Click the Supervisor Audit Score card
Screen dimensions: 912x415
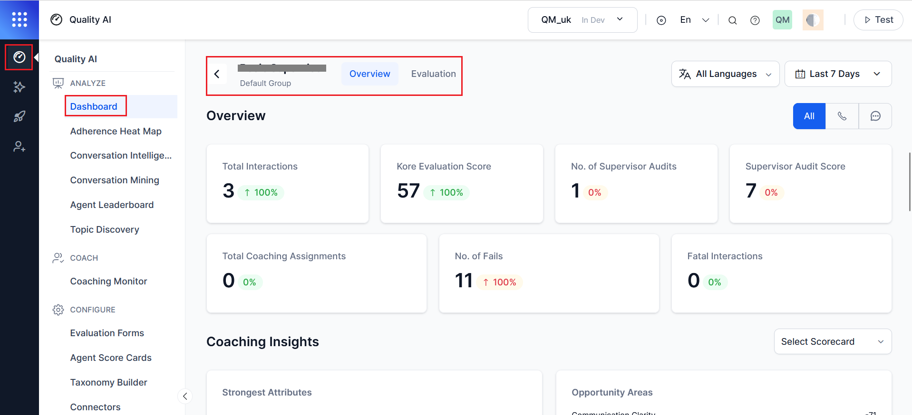[810, 184]
